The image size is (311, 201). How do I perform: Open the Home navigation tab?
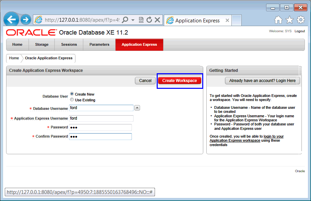tap(17, 44)
